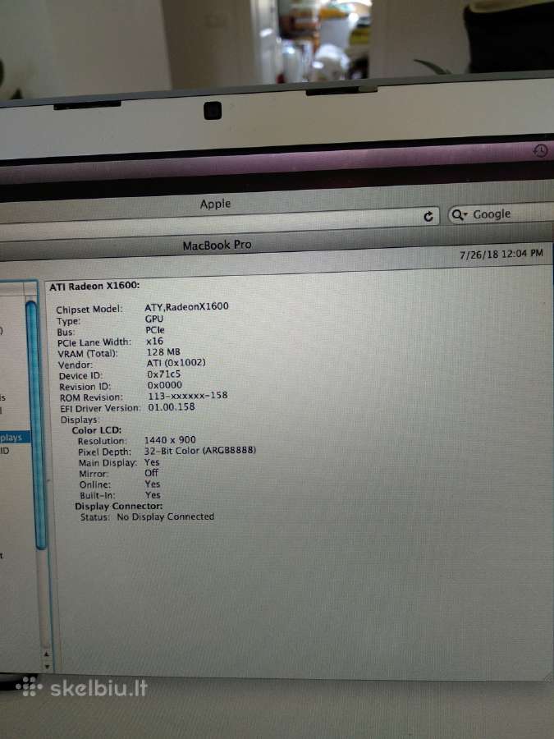This screenshot has width=554, height=739.
Task: Click the sidebar vertical scrollbar thumb
Action: coord(35,425)
